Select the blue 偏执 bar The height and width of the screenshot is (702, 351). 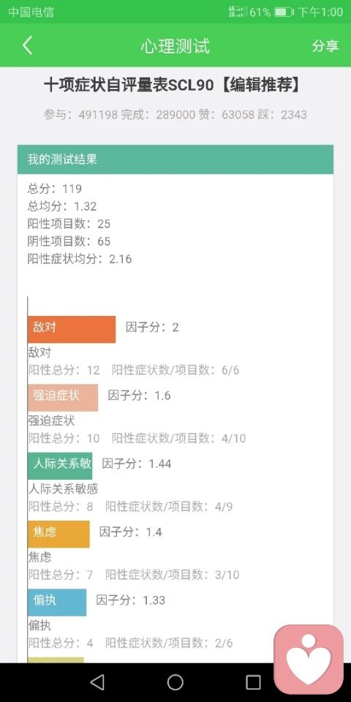57,602
